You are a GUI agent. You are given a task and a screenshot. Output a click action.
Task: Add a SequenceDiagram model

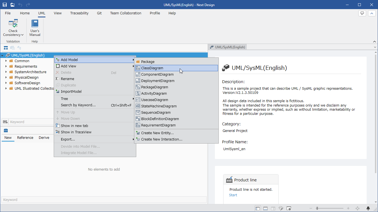tap(176, 112)
